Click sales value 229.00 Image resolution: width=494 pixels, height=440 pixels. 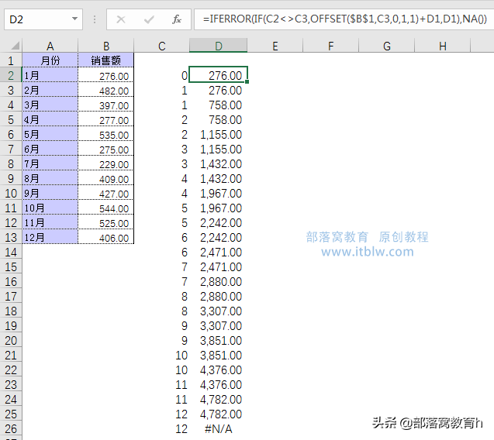[105, 164]
